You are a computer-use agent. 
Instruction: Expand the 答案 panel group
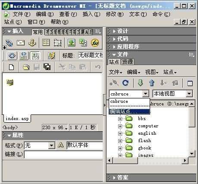pyautogui.click(x=114, y=178)
